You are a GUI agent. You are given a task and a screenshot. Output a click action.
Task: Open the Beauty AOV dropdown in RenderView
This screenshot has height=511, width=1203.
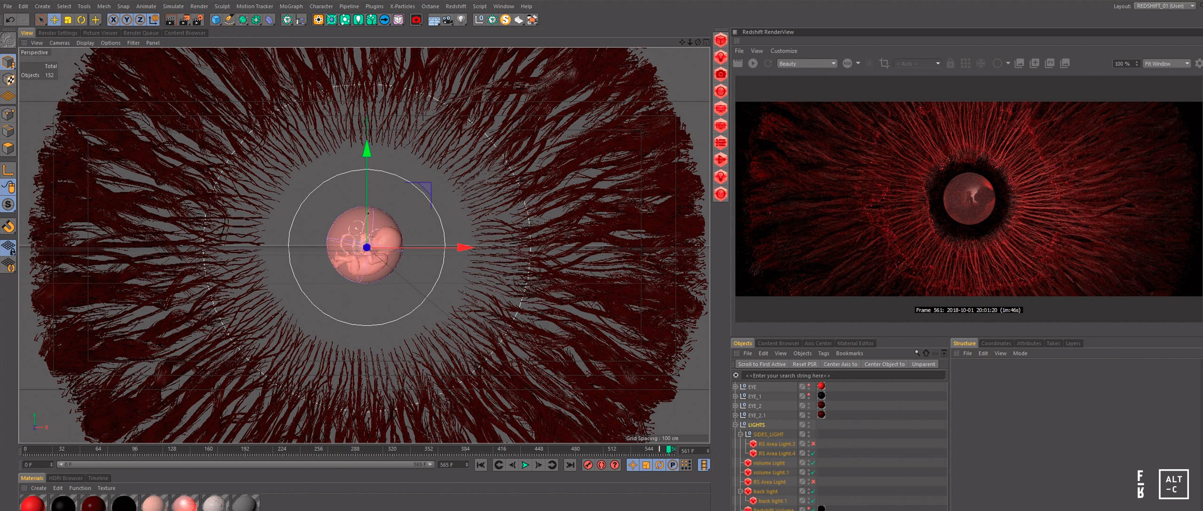click(x=807, y=63)
